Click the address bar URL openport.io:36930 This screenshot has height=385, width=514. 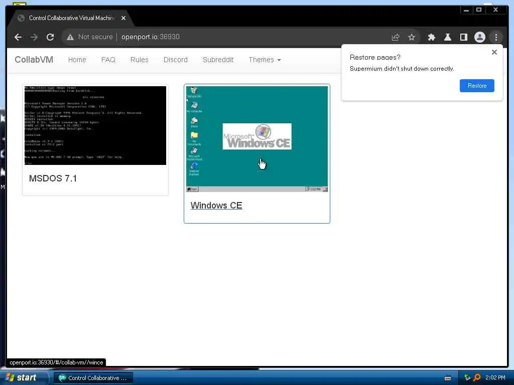[151, 37]
